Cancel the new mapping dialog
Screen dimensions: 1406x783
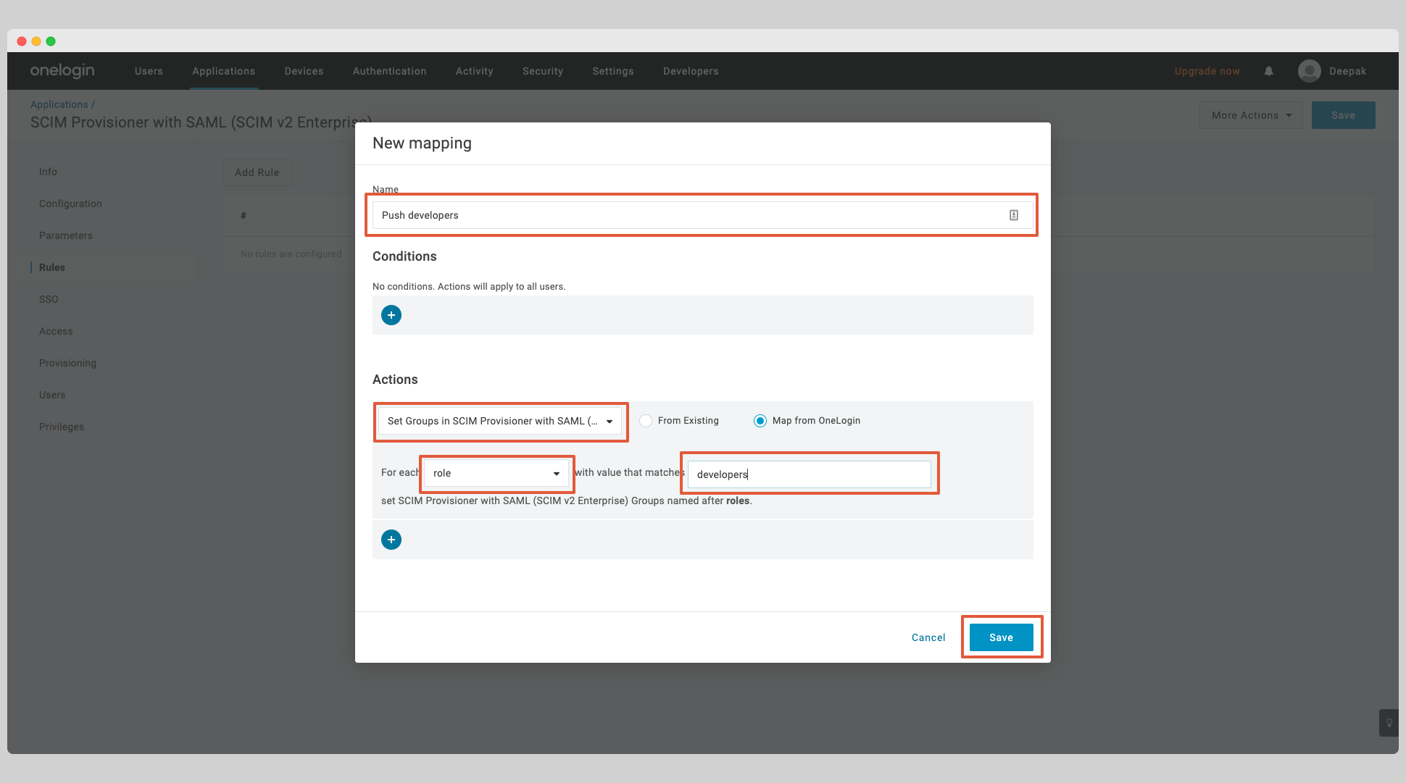(x=928, y=637)
